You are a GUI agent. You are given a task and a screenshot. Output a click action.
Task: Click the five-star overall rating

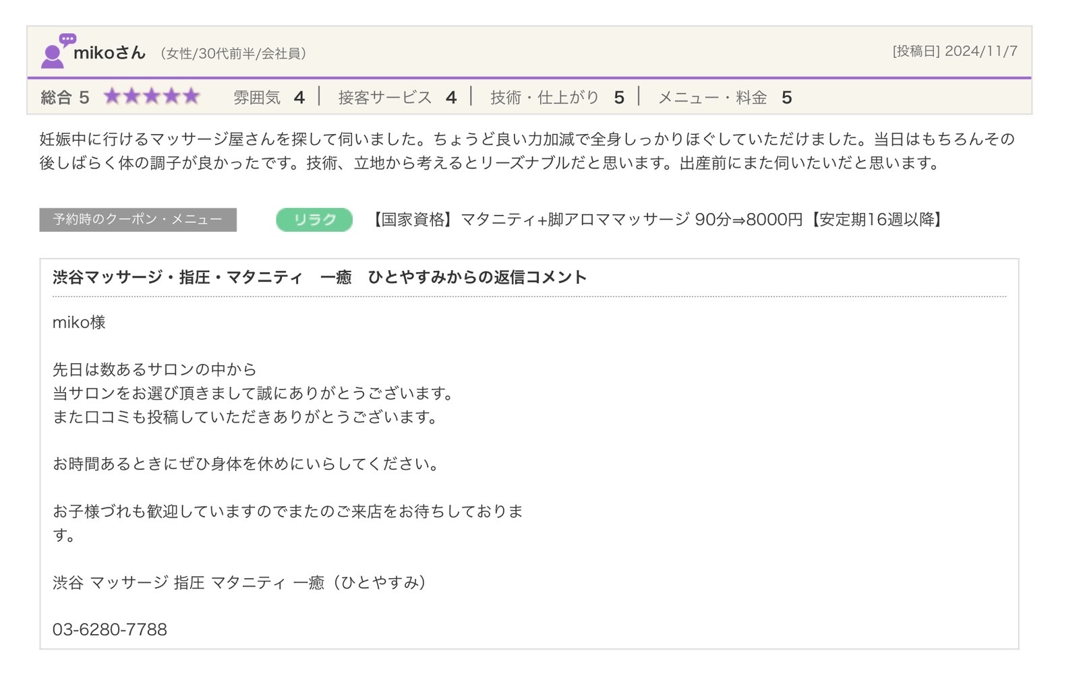coord(152,96)
